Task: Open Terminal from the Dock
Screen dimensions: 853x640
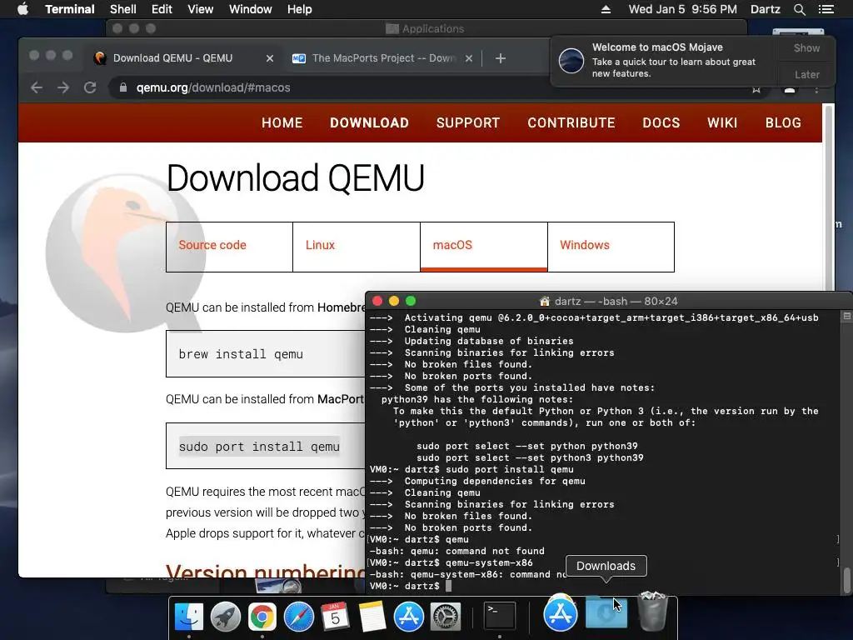Action: (500, 616)
